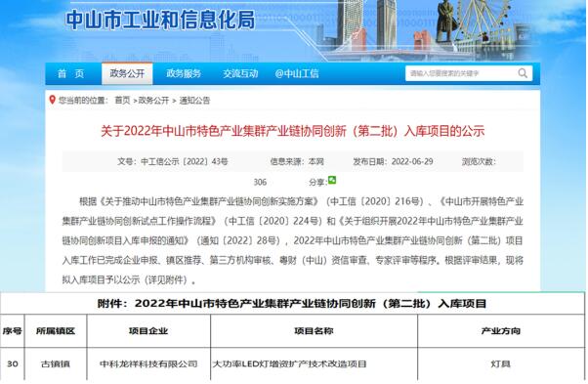
Task: Open the @中山工信 navigation item
Action: pos(297,73)
